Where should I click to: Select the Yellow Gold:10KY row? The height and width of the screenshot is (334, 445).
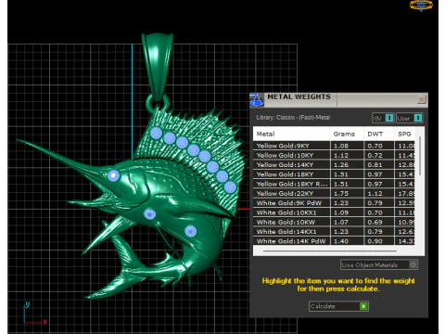tap(334, 155)
